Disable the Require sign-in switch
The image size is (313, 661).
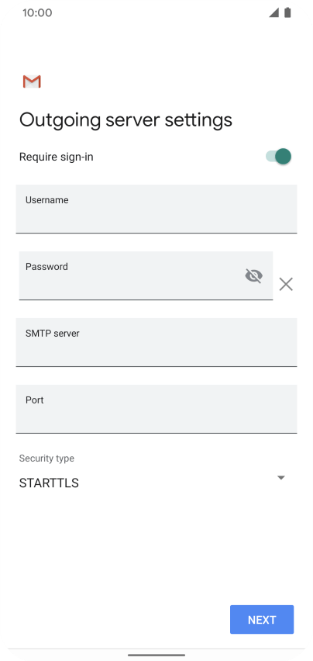pyautogui.click(x=278, y=157)
